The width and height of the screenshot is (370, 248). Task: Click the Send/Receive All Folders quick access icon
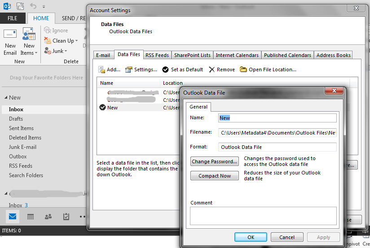click(x=20, y=6)
